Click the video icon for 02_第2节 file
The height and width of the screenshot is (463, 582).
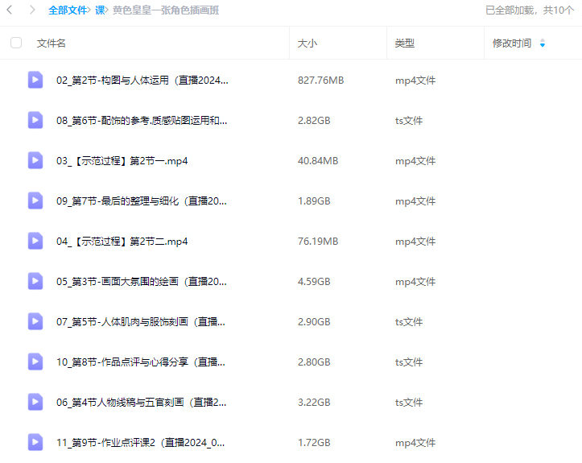point(35,80)
